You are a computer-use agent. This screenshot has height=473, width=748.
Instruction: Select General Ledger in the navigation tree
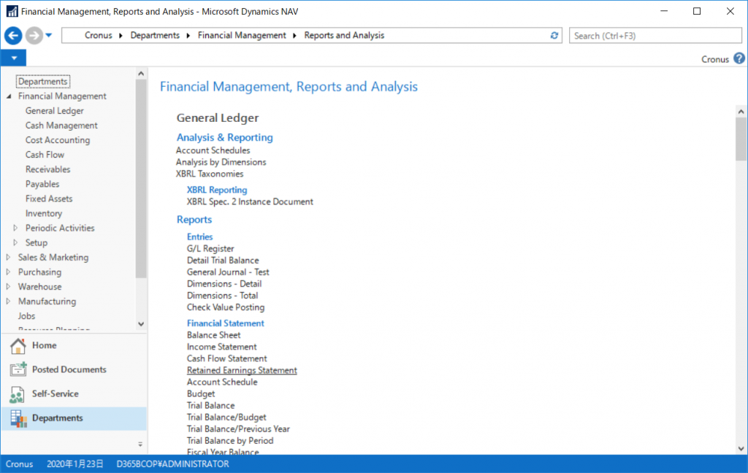(x=55, y=111)
